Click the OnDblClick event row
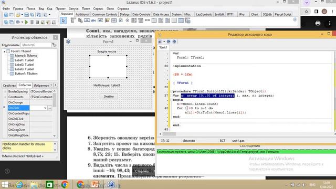Screen dimensions: 336x189 29,119
